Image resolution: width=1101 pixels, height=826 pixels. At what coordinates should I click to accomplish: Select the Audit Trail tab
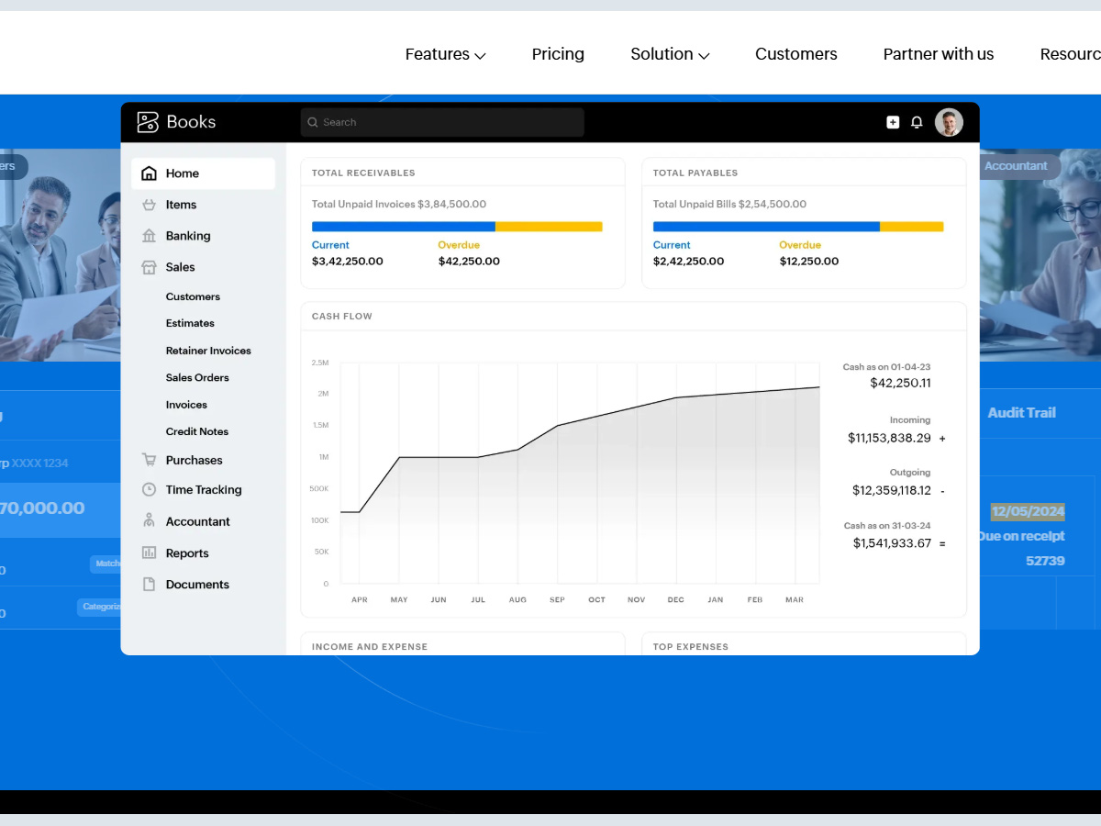(1022, 413)
